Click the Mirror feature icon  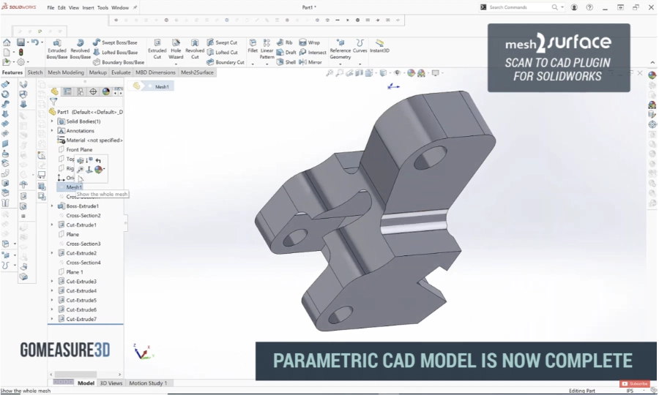coord(311,62)
